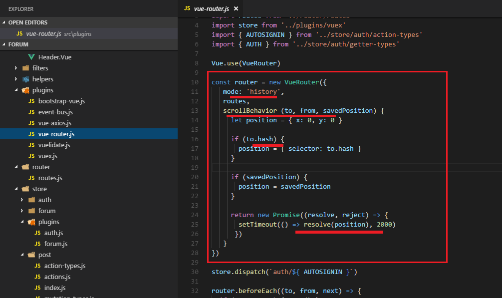Collapse the plugins folder arrow
This screenshot has width=502, height=298.
click(16, 90)
